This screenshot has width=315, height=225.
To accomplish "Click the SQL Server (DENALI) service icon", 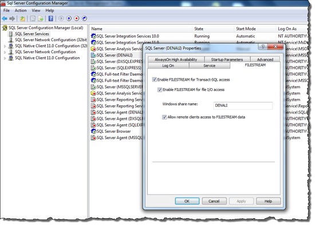I will (x=93, y=55).
